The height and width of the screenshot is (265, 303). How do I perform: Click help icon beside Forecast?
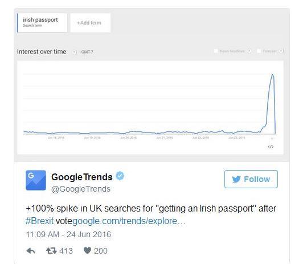click(x=281, y=51)
